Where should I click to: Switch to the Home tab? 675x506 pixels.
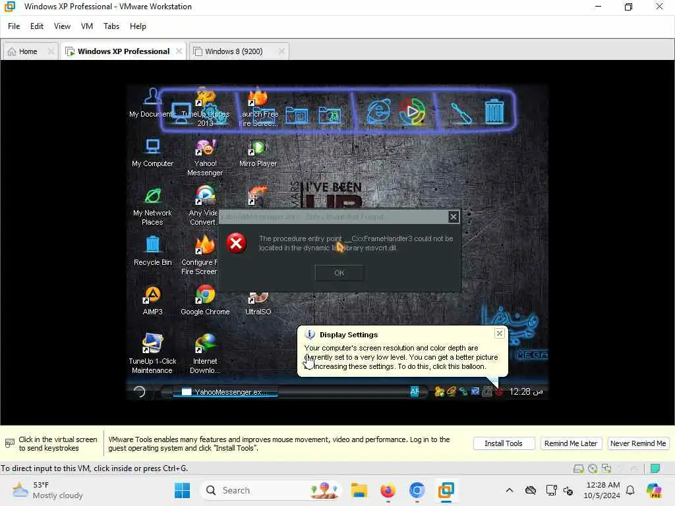click(x=28, y=51)
